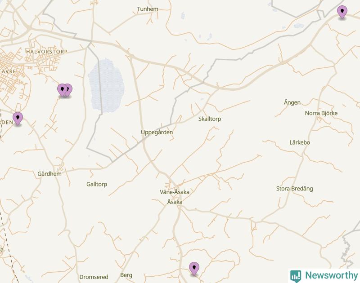Click the Dromsered place label
Image resolution: width=360 pixels, height=283 pixels.
coord(94,277)
